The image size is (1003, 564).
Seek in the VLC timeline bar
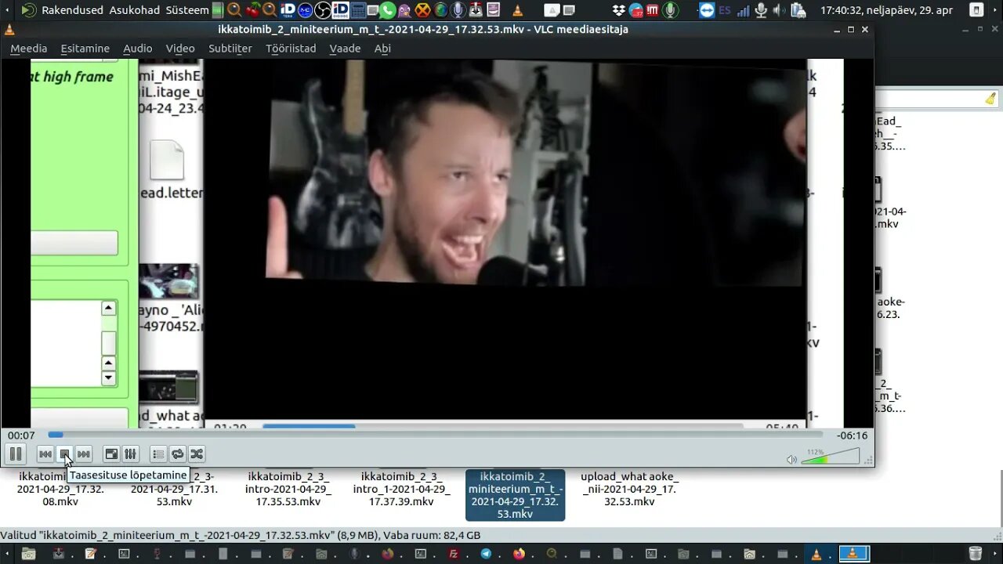435,435
